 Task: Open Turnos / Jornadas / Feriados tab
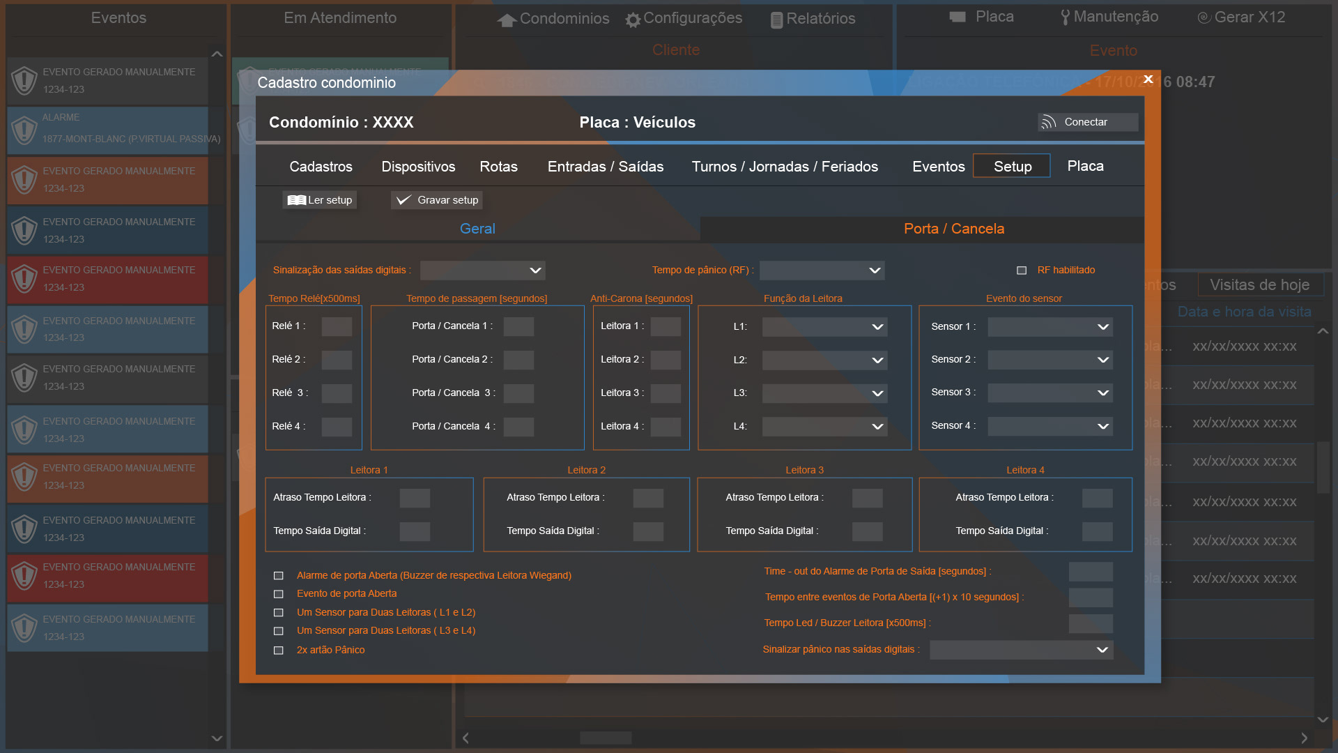click(785, 167)
